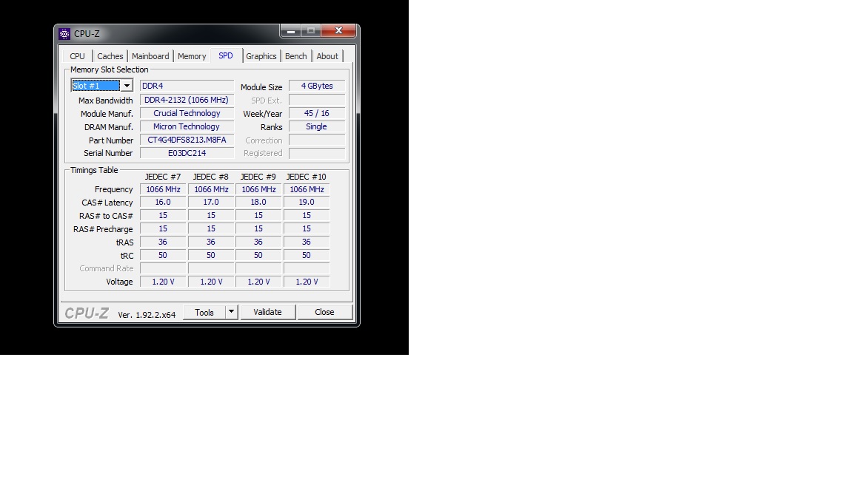This screenshot has width=853, height=479.
Task: Click the JEDEC #9 Voltage 1.20 V cell
Action: pyautogui.click(x=258, y=282)
